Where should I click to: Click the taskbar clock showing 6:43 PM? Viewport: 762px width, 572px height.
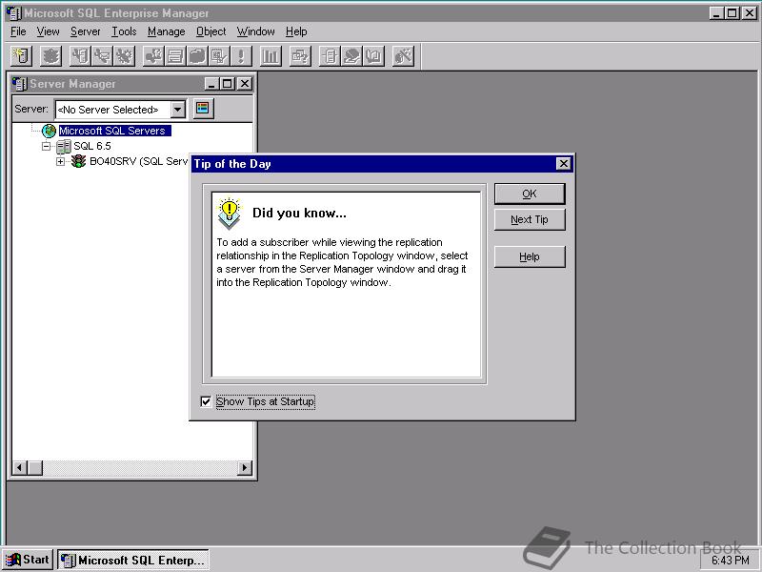tap(731, 561)
